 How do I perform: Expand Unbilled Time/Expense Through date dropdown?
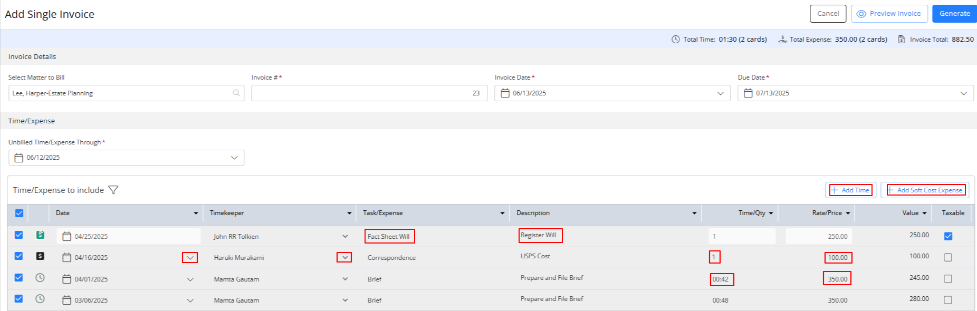coord(234,158)
